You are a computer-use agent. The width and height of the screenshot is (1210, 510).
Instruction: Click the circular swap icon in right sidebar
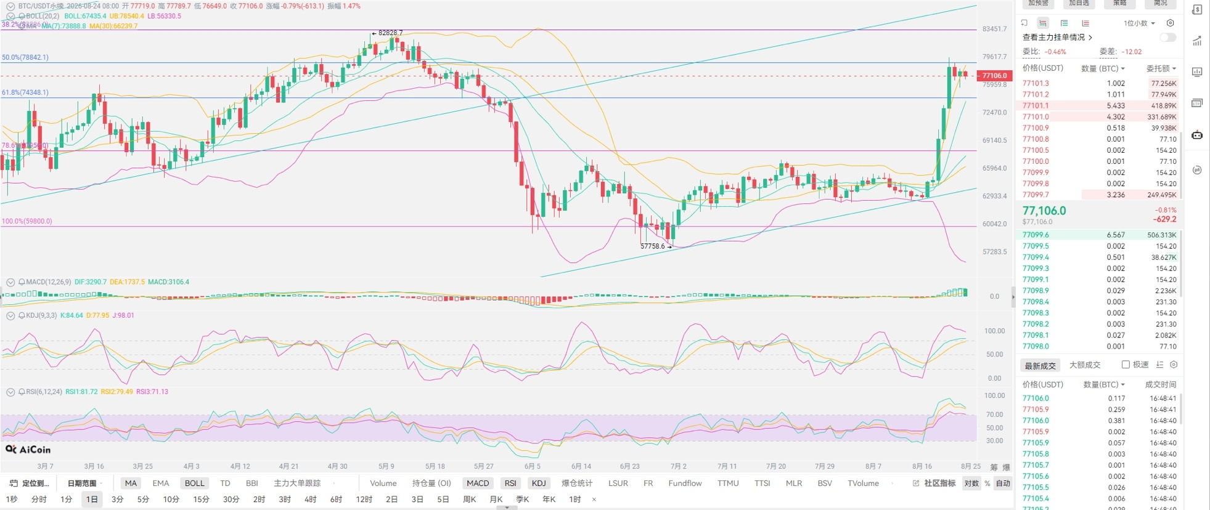pyautogui.click(x=1197, y=170)
